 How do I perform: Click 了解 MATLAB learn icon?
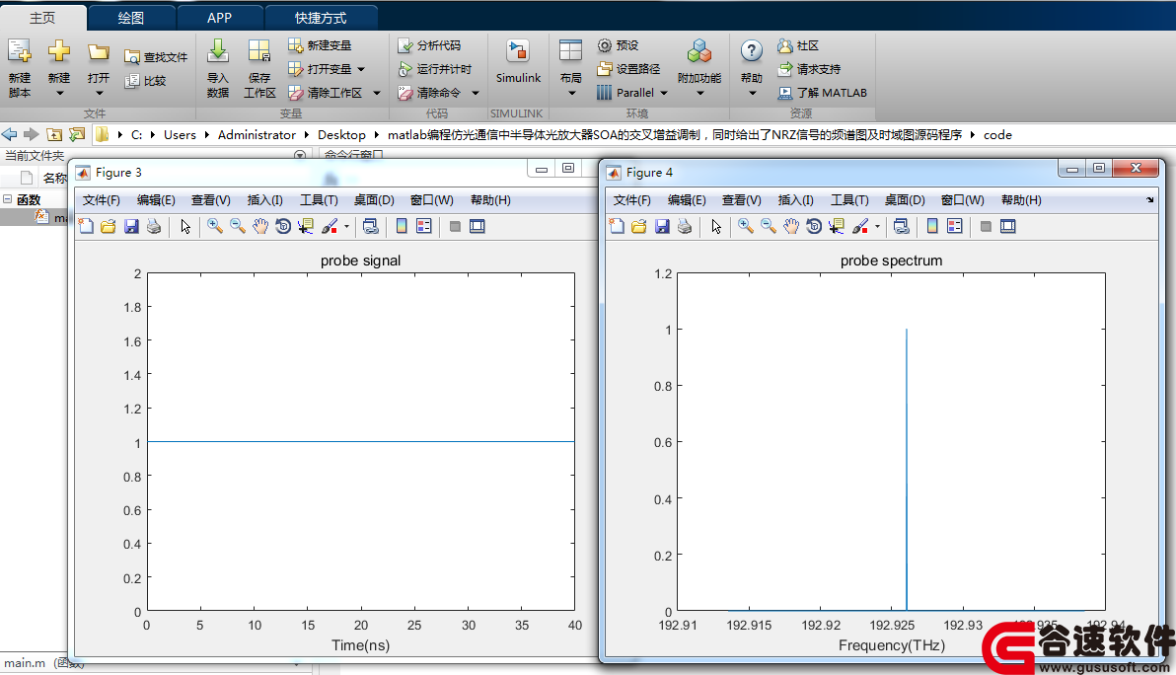pyautogui.click(x=785, y=93)
